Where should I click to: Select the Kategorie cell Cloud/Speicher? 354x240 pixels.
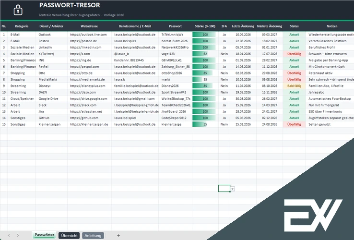(22, 99)
